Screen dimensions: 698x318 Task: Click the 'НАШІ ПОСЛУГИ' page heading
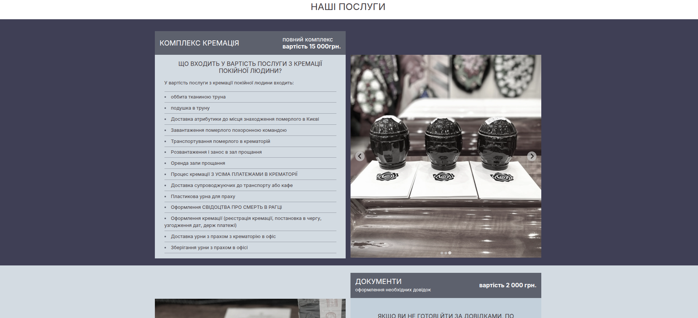348,7
